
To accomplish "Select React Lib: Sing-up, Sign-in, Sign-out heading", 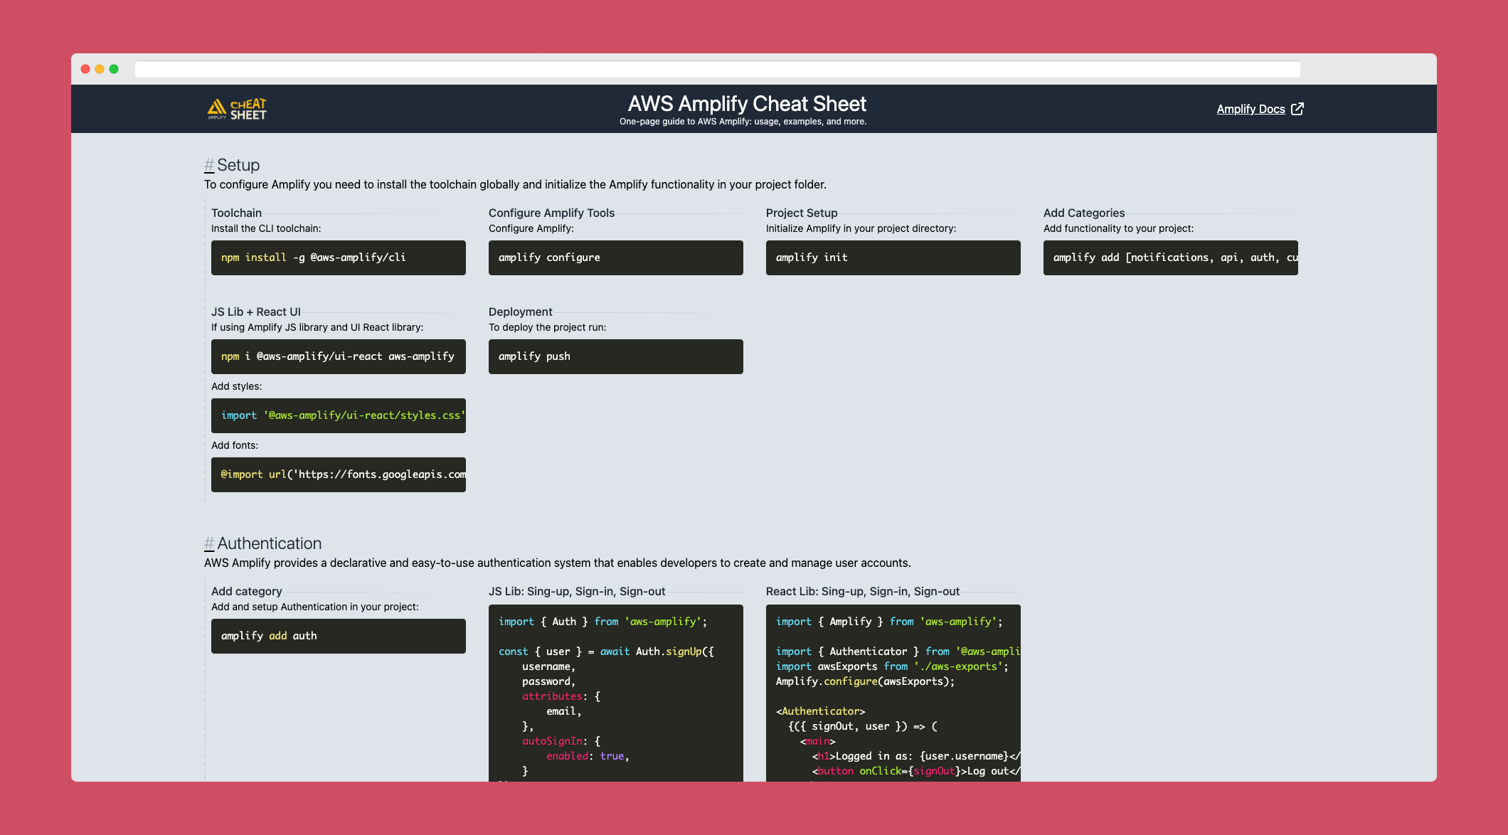I will point(863,591).
